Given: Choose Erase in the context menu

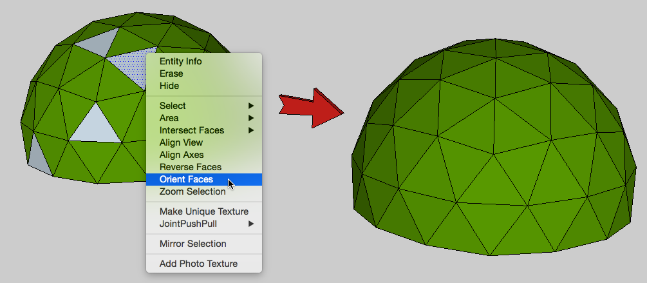Looking at the screenshot, I should 204,73.
